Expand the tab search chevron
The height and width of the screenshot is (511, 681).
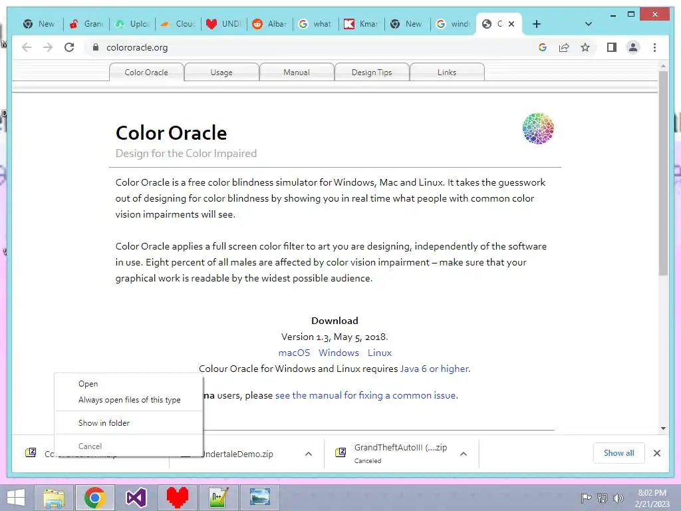tap(589, 24)
